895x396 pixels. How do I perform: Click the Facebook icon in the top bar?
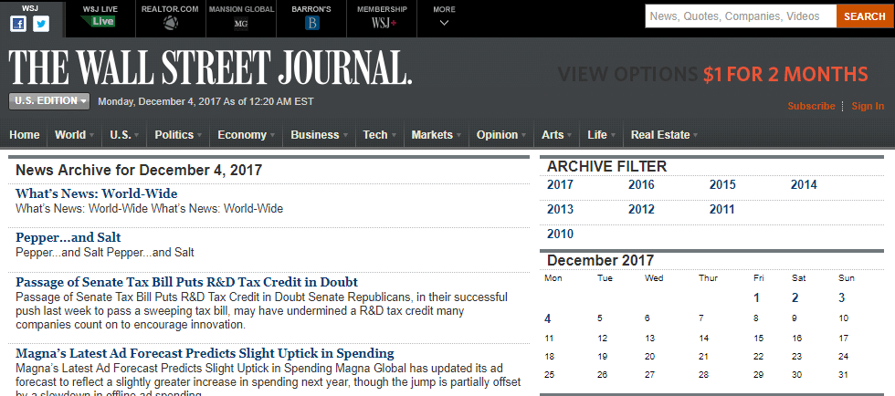tap(18, 25)
